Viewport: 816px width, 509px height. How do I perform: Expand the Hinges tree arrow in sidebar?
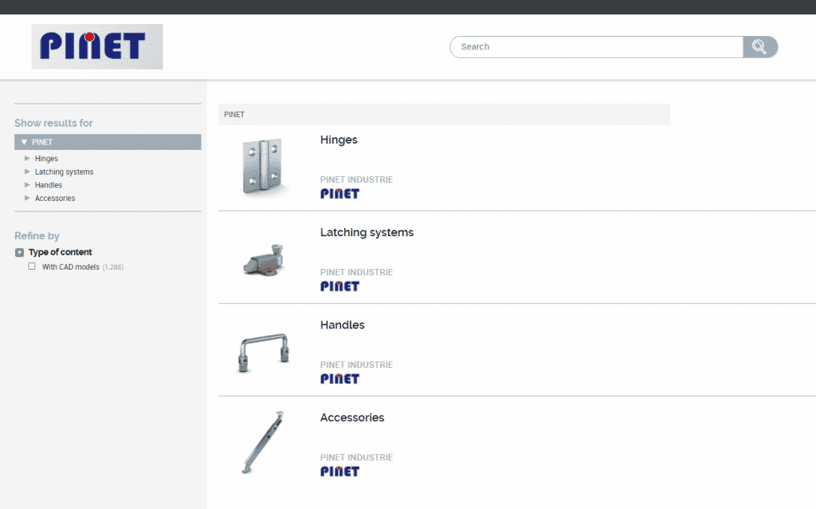pyautogui.click(x=27, y=158)
